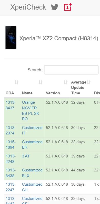Open the Customized BR firmware link

pos(32,145)
